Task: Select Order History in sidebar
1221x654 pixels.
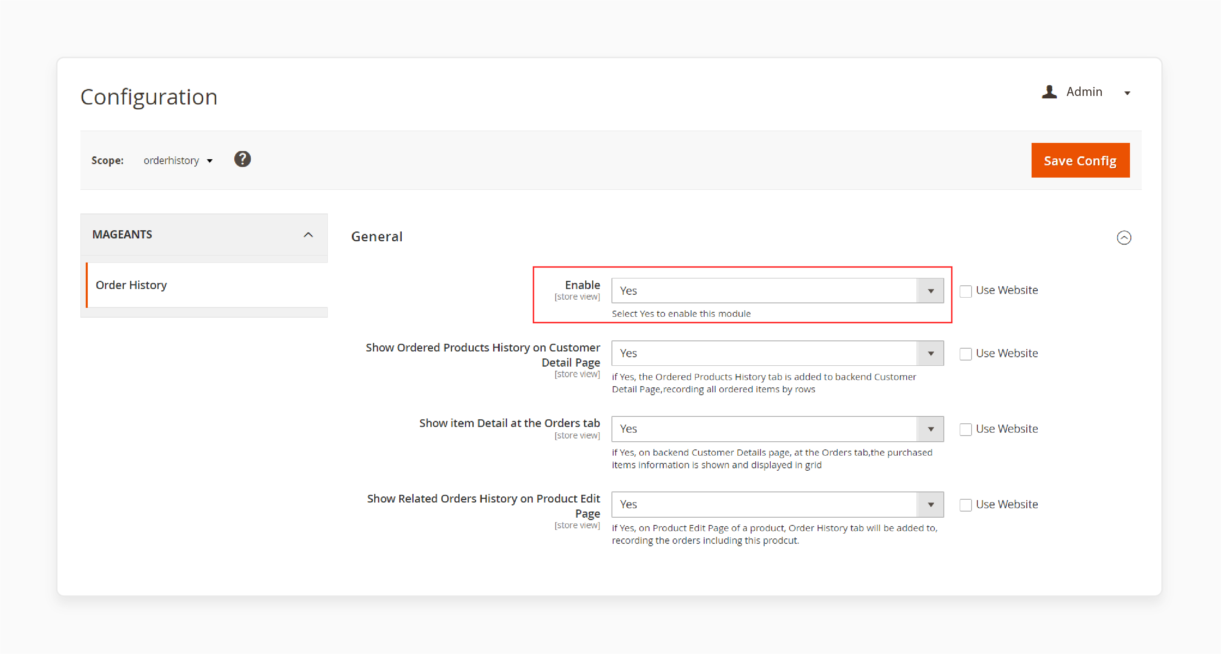Action: pyautogui.click(x=207, y=285)
